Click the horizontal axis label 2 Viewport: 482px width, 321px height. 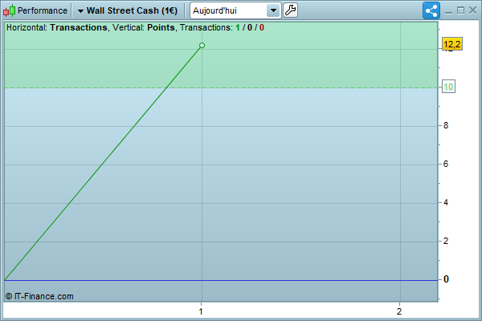[x=399, y=311]
